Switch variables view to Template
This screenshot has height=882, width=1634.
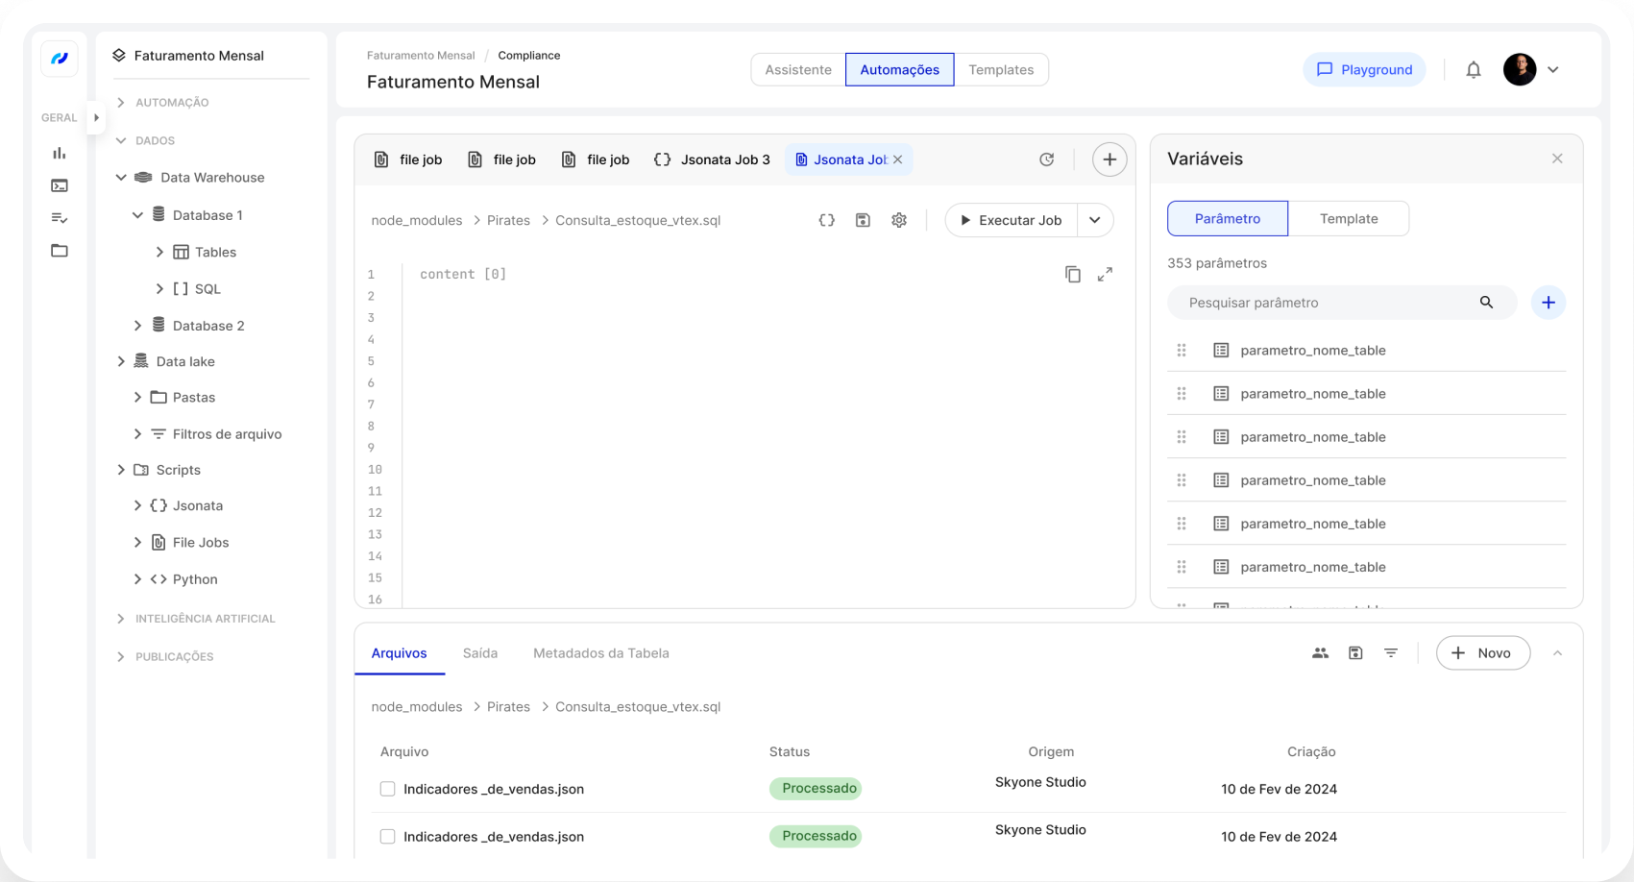click(x=1348, y=219)
